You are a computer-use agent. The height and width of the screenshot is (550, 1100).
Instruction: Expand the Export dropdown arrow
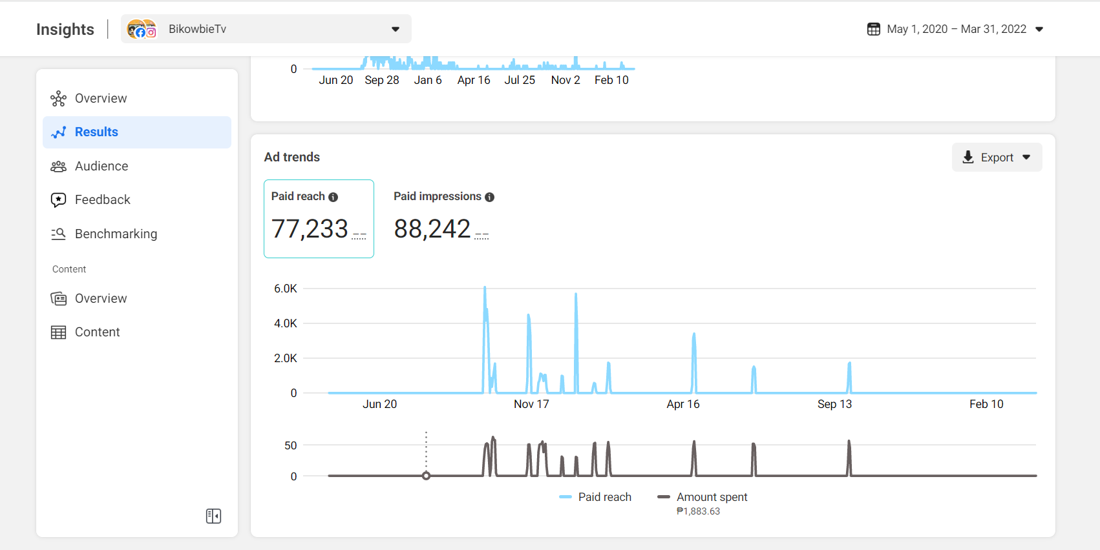(x=1026, y=158)
